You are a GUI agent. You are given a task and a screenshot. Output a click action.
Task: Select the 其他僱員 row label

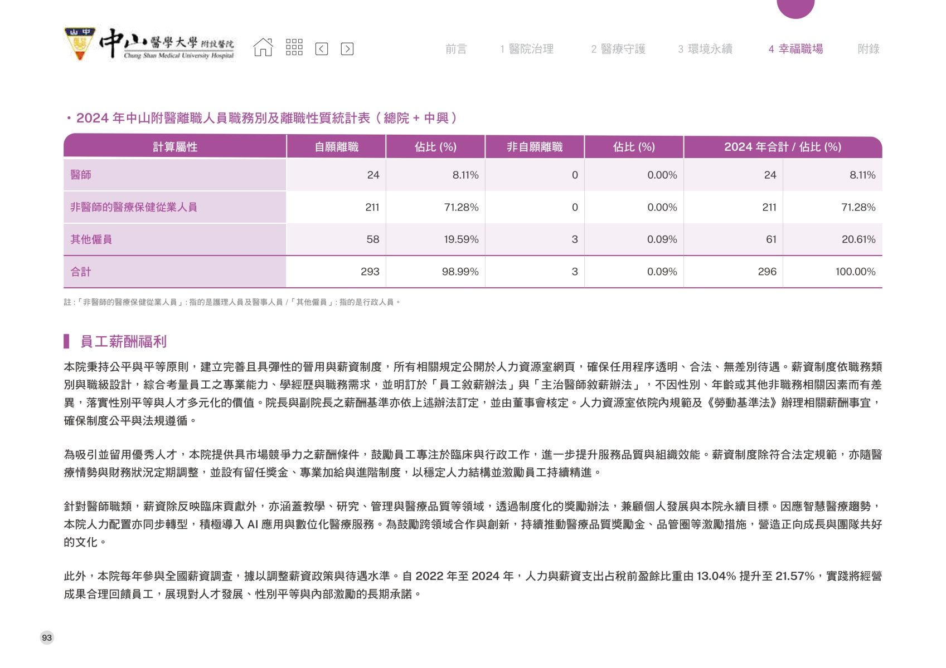tap(91, 239)
